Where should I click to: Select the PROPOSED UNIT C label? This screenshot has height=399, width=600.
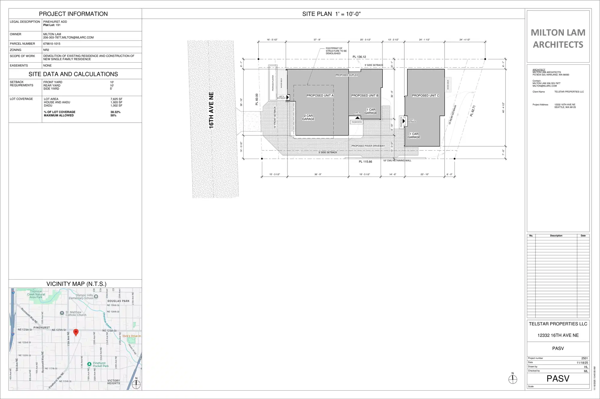click(x=425, y=95)
